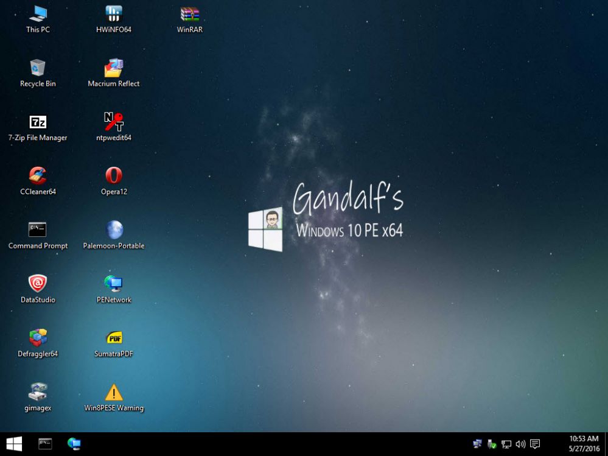The width and height of the screenshot is (608, 456).
Task: Launch Command Prompt from the taskbar
Action: 45,444
